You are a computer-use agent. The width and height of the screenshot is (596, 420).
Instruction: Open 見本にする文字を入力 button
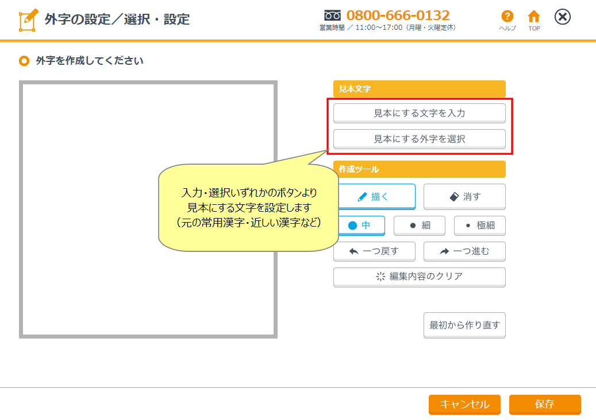(419, 113)
